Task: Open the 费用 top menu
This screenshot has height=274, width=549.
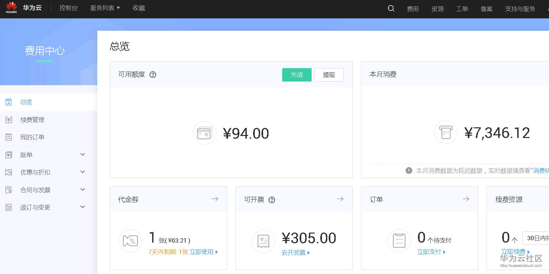Action: [x=413, y=9]
